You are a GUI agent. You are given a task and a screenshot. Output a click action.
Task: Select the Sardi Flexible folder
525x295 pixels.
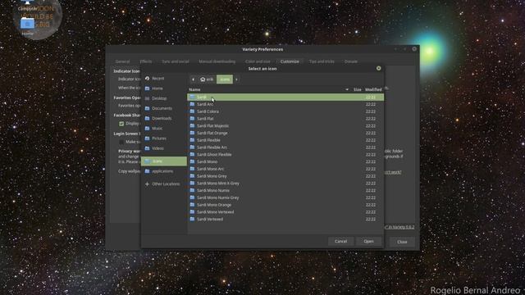coord(285,140)
